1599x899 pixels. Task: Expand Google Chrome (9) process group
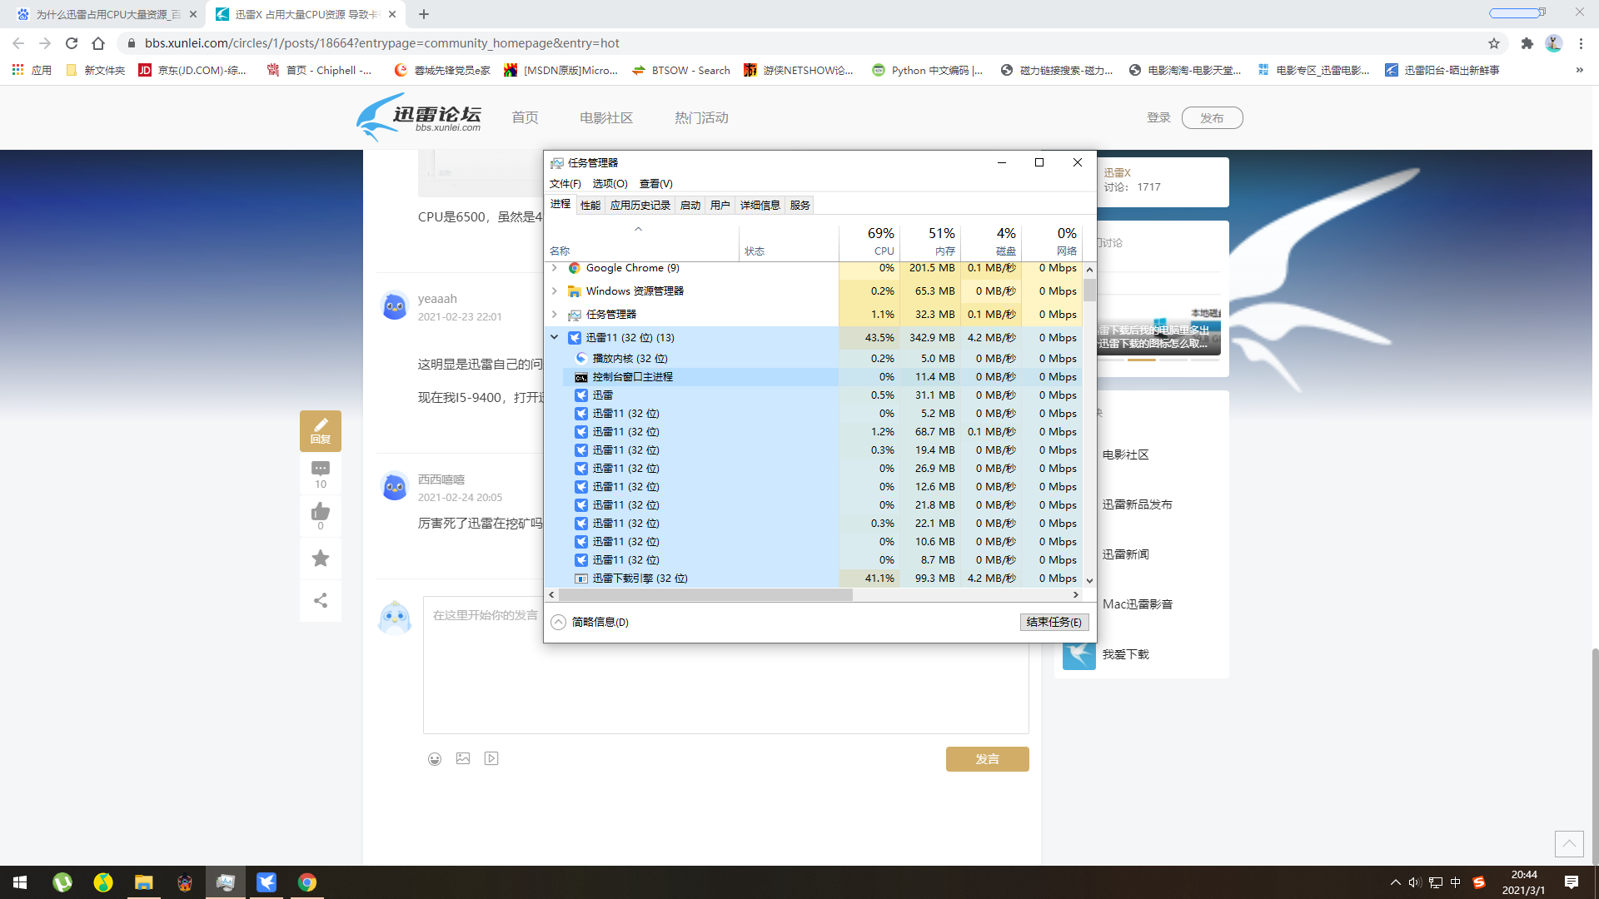coord(555,268)
